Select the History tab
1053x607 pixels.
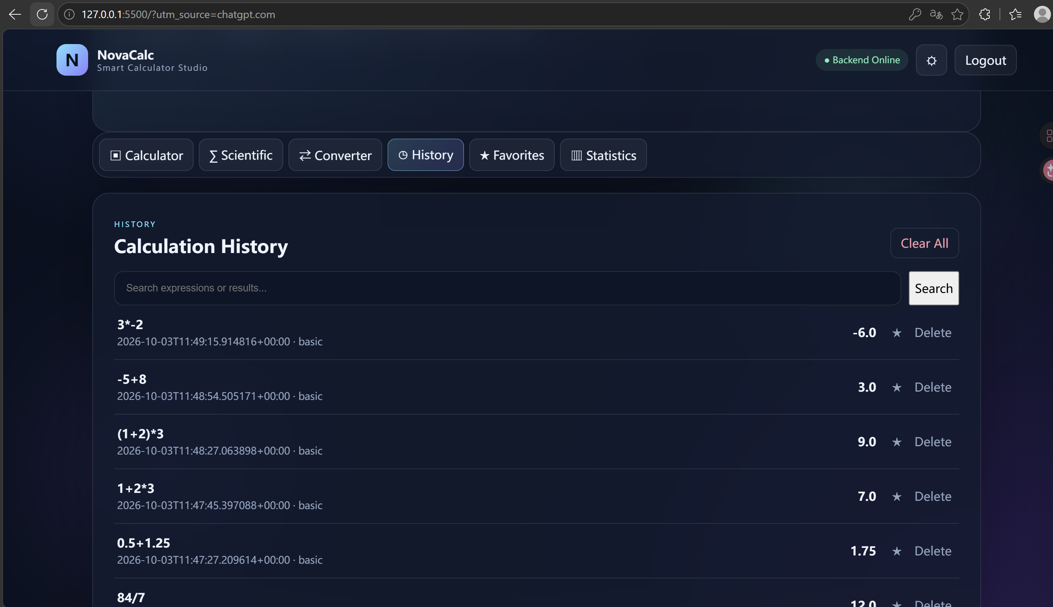[x=426, y=155]
